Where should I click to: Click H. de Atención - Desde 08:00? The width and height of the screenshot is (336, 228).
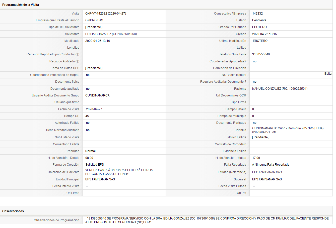[x=89, y=158]
